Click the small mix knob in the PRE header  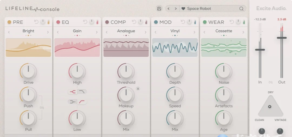point(43,22)
